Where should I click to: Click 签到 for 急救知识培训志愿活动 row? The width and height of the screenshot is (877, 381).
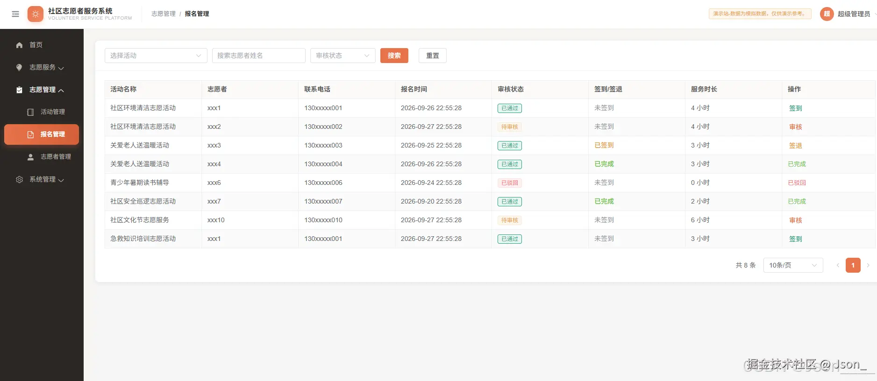tap(796, 239)
